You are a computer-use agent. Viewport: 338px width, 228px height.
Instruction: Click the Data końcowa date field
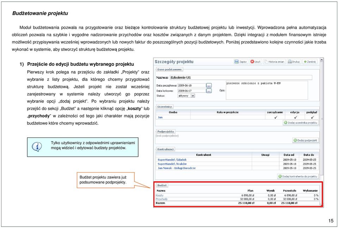[x=192, y=91]
